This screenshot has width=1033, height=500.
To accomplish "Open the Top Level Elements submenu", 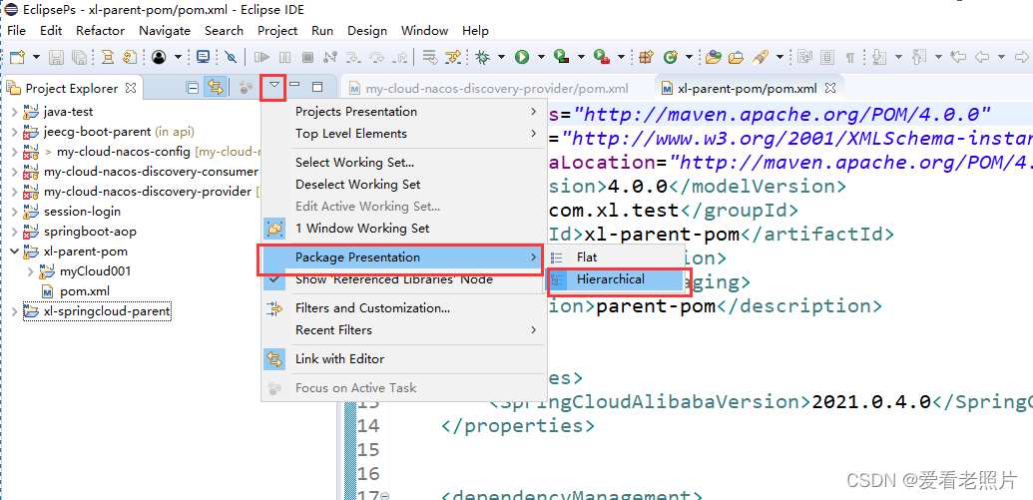I will pos(404,134).
